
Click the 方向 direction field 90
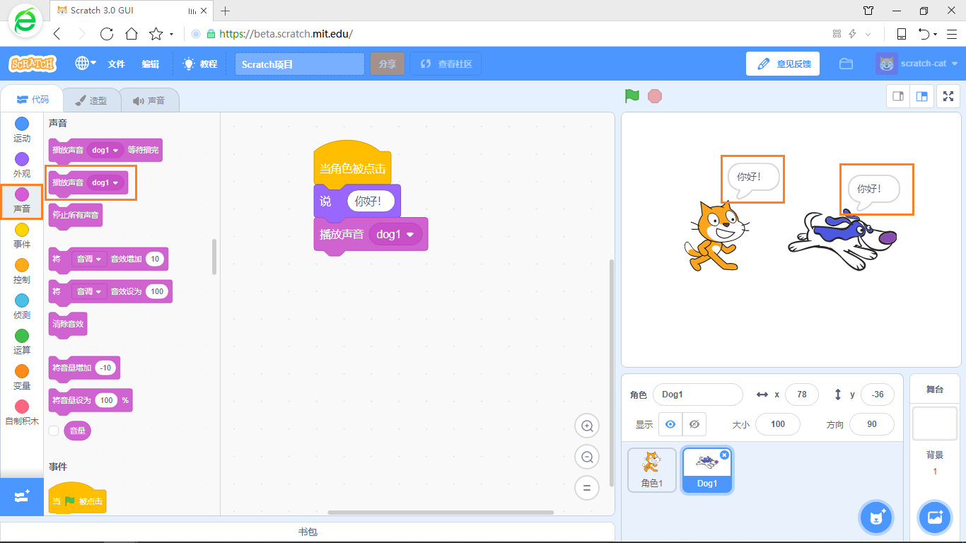pyautogui.click(x=872, y=424)
